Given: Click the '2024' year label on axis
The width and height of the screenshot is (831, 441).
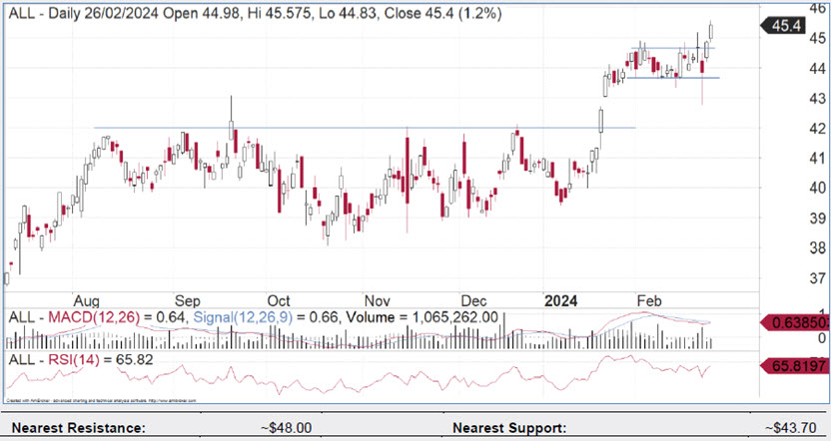Looking at the screenshot, I should (x=560, y=301).
